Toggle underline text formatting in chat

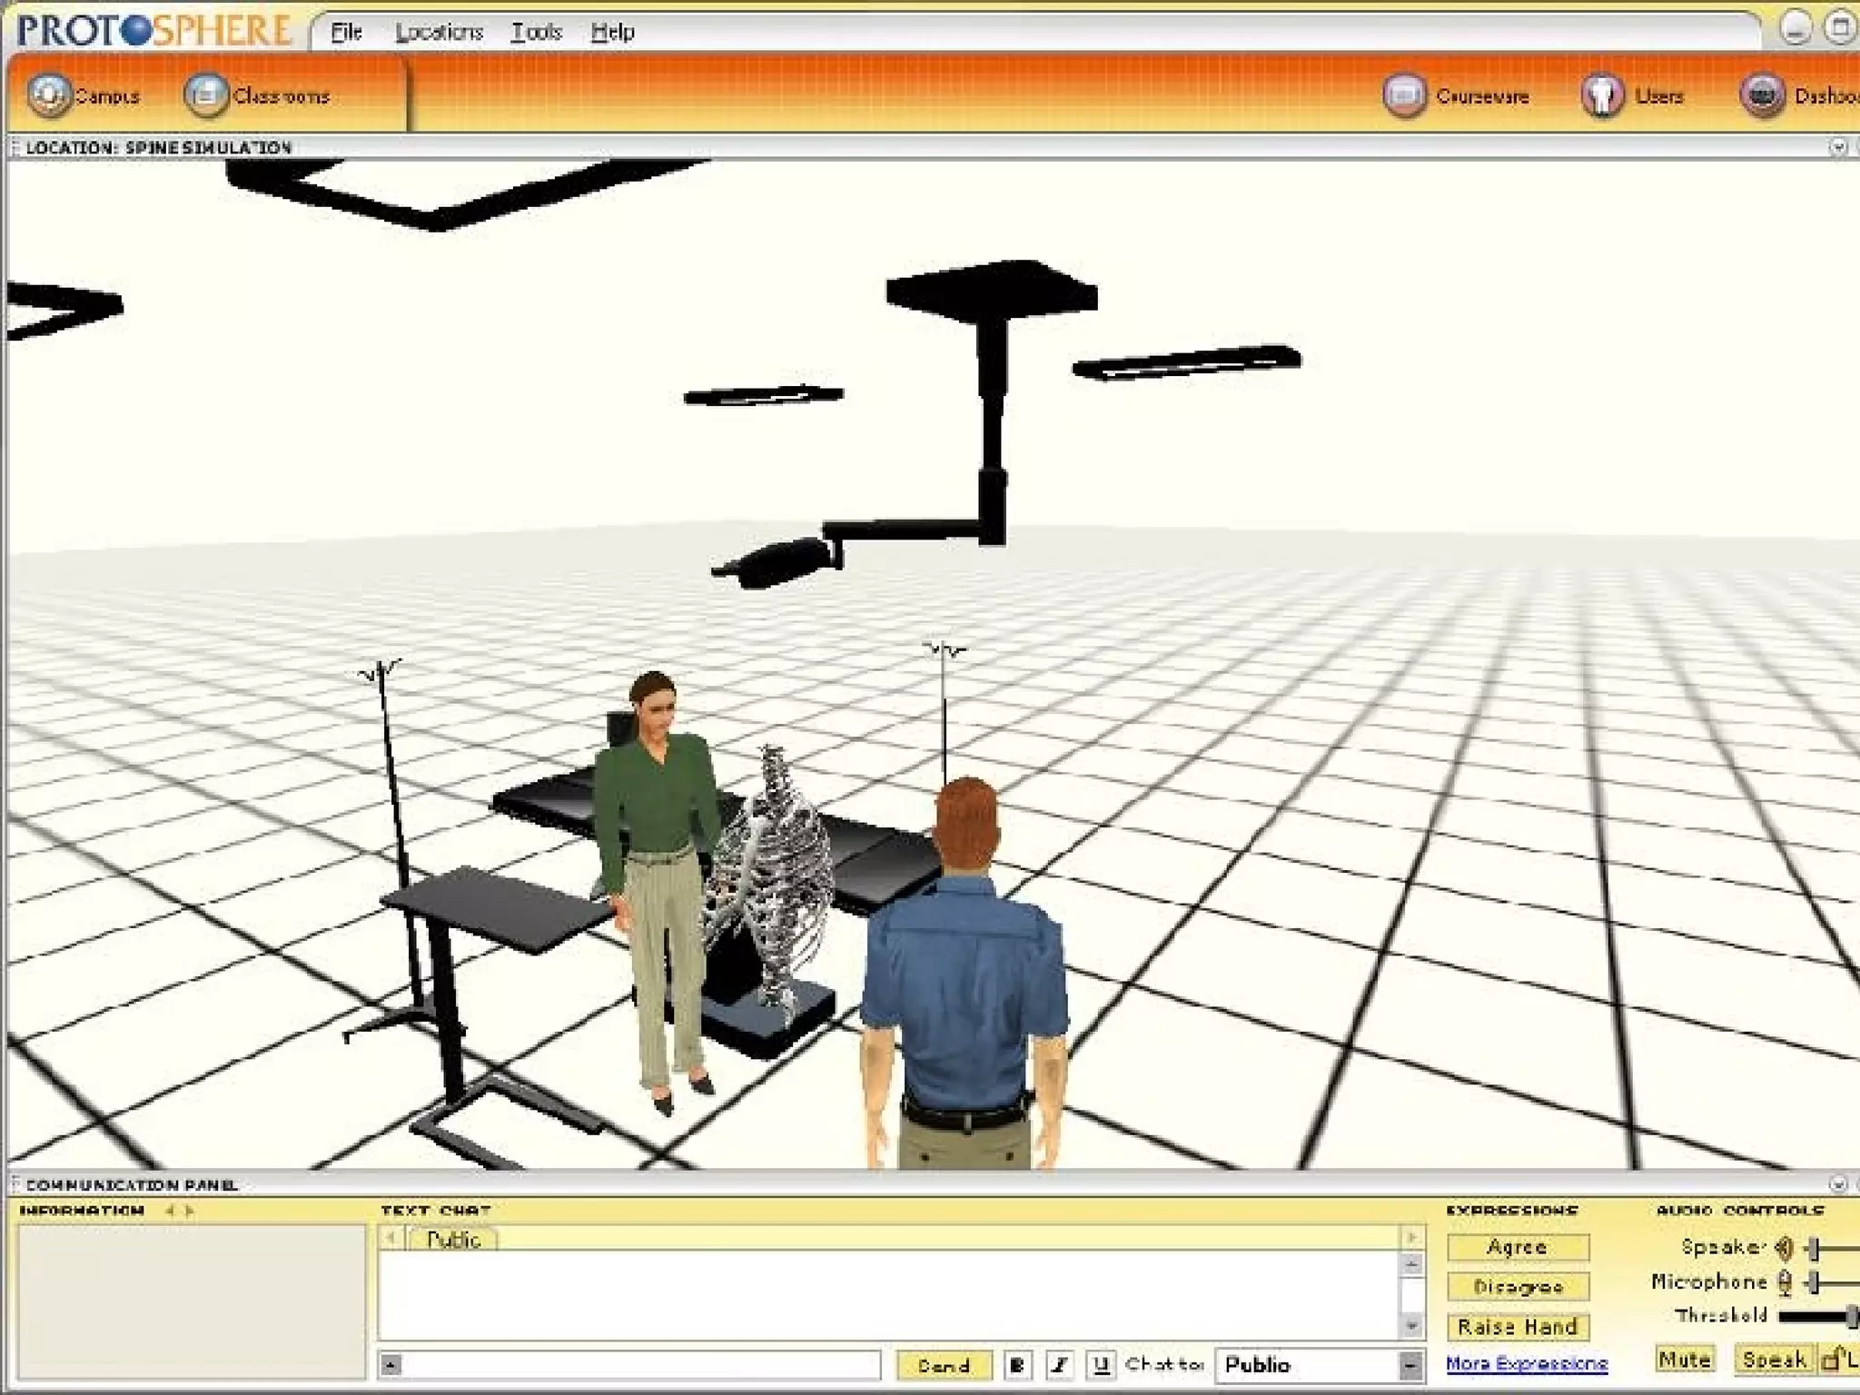point(1101,1364)
